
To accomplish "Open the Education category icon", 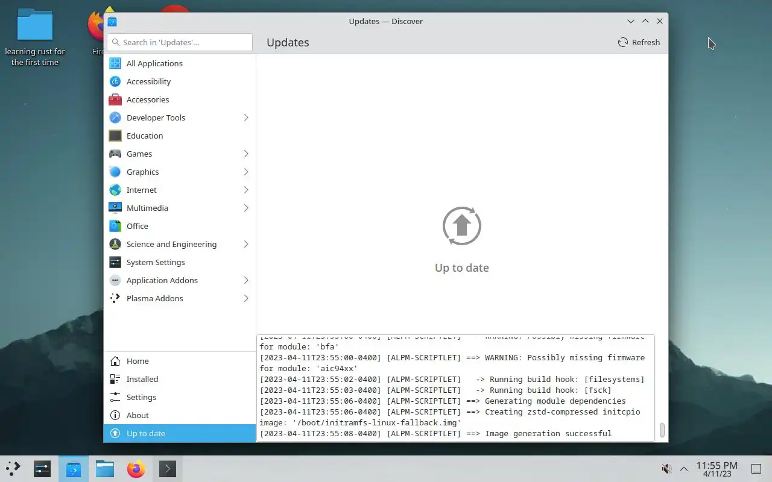I will pyautogui.click(x=115, y=136).
